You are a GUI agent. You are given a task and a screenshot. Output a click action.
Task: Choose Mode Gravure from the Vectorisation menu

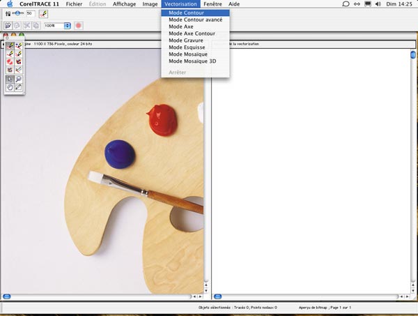[x=185, y=40]
